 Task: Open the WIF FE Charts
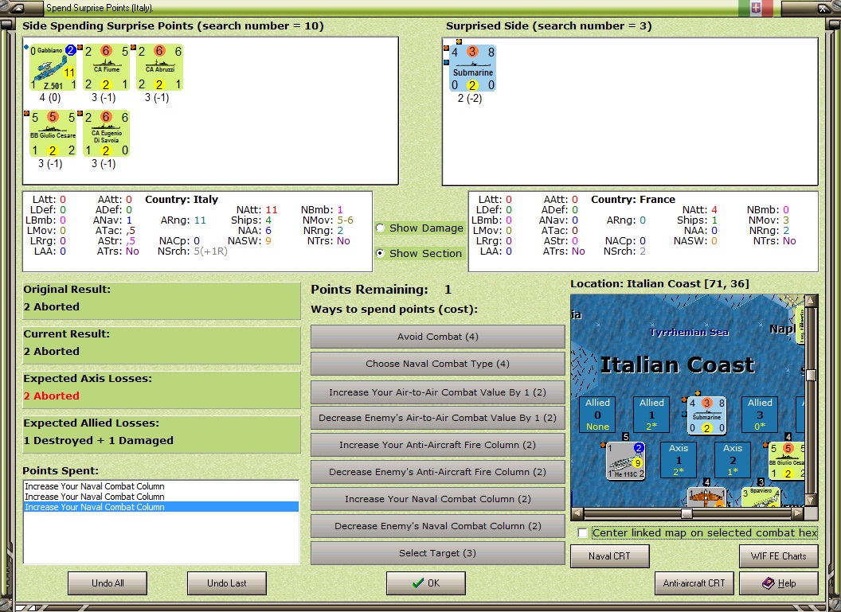point(779,556)
